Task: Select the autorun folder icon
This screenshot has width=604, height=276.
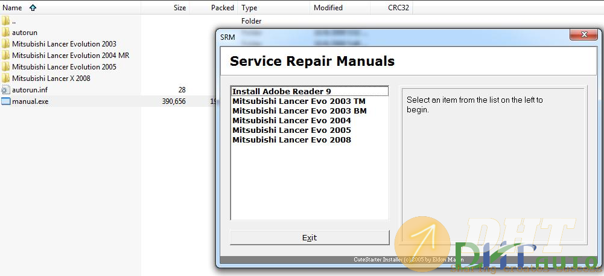Action: (x=5, y=32)
